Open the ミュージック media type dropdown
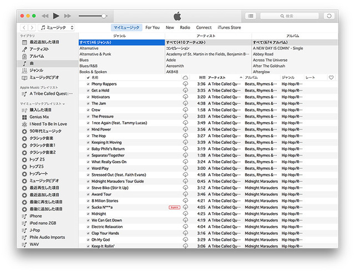The height and width of the screenshot is (272, 355). tap(55, 27)
